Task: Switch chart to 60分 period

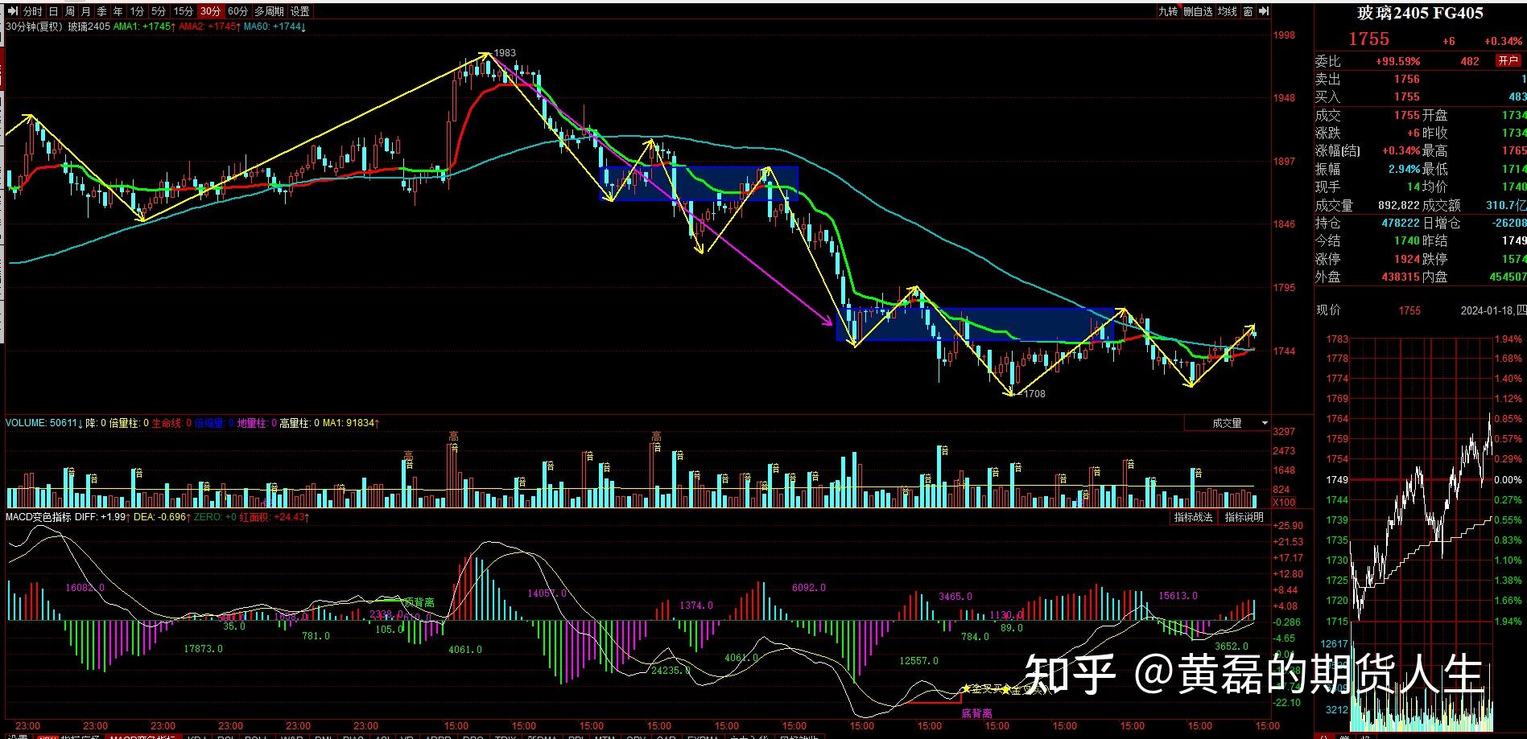Action: coord(237,11)
